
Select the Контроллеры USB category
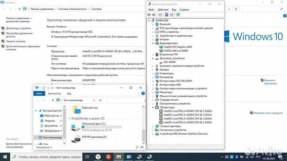(x=170, y=85)
